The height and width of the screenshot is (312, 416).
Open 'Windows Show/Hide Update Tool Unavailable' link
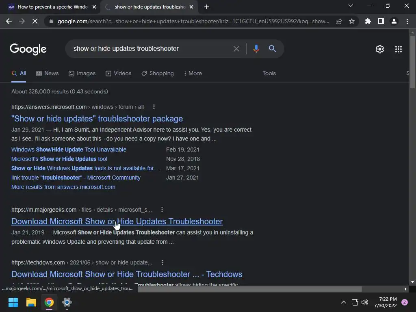coord(69,149)
